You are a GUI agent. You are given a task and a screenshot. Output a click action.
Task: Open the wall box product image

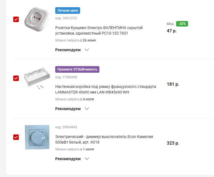[37, 78]
